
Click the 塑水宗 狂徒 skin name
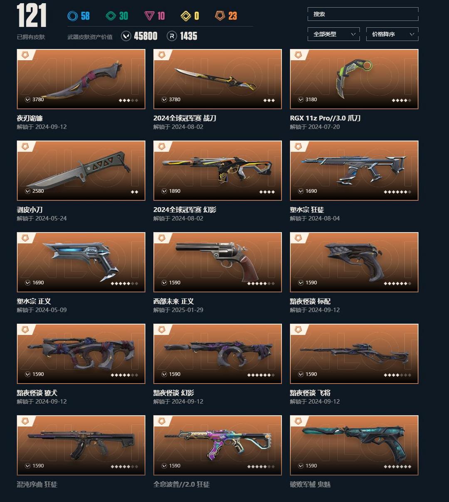(x=307, y=210)
